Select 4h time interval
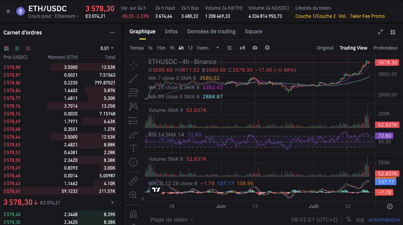The height and width of the screenshot is (225, 403). 181,48
